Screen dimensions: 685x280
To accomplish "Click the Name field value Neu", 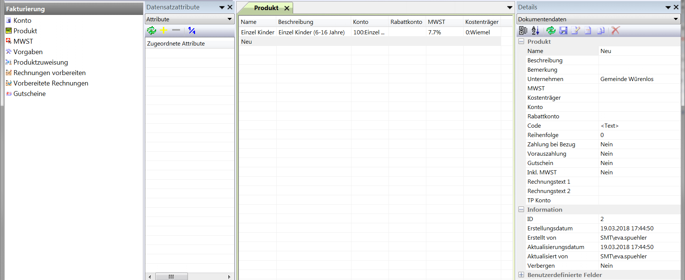I will (606, 51).
